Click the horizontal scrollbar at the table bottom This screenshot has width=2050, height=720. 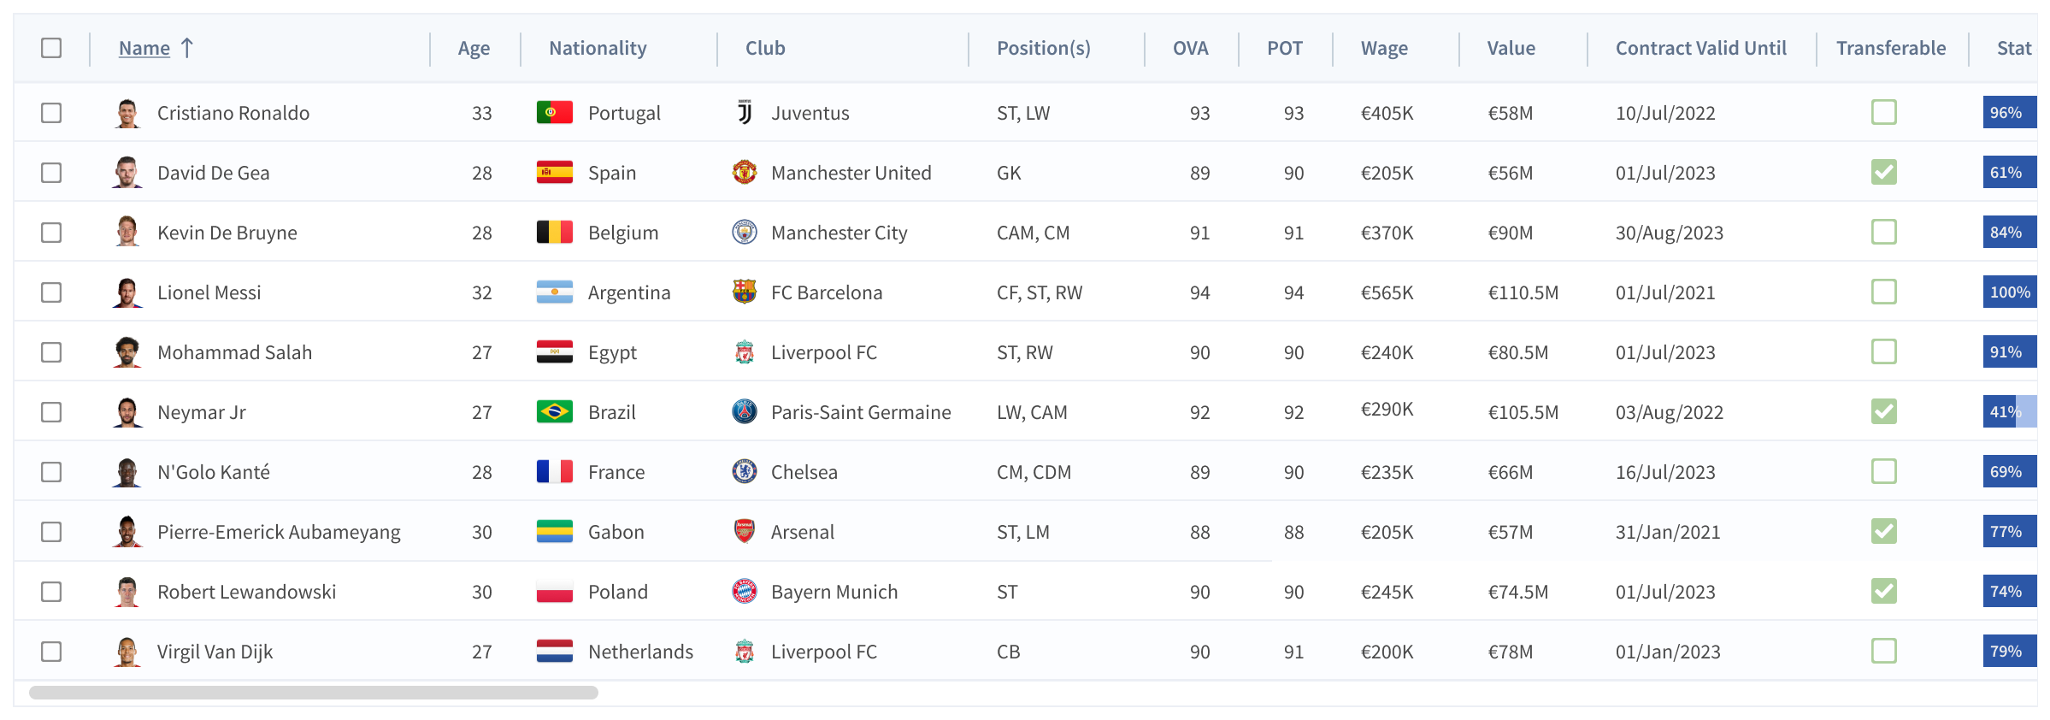(x=313, y=693)
